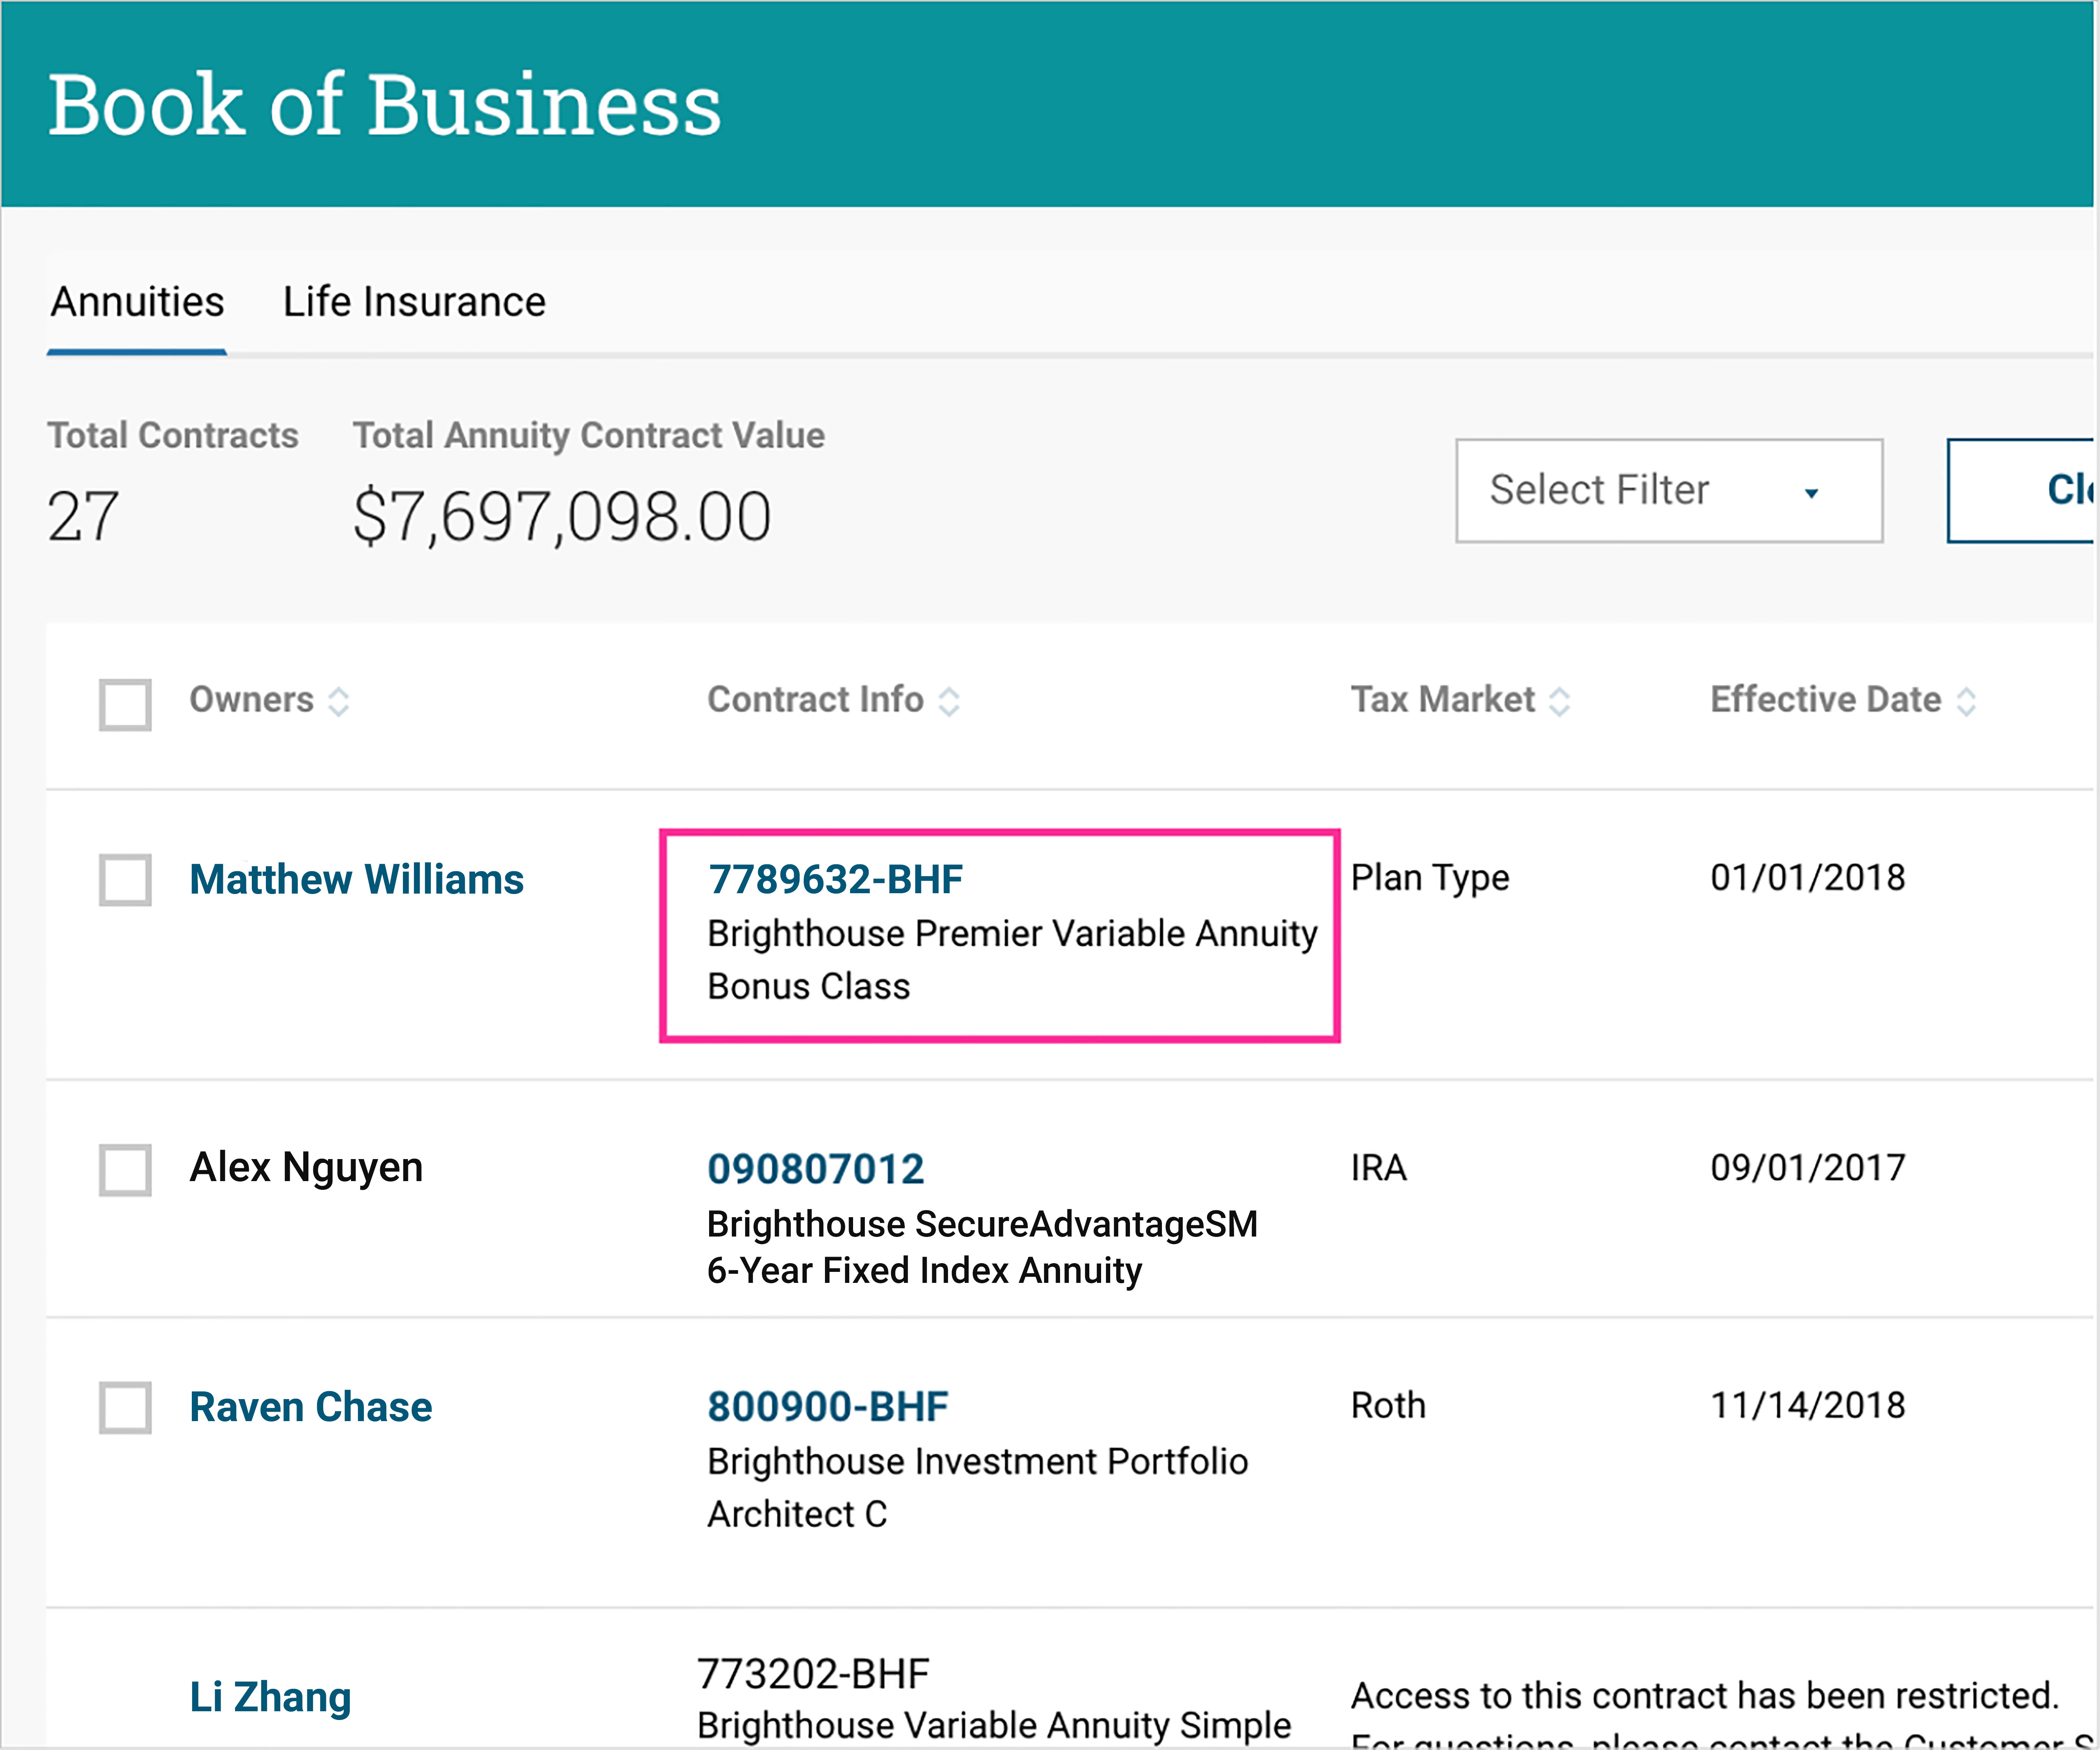Screen dimensions: 2100x1750
Task: Open Matthew Williams owner link
Action: [x=356, y=879]
